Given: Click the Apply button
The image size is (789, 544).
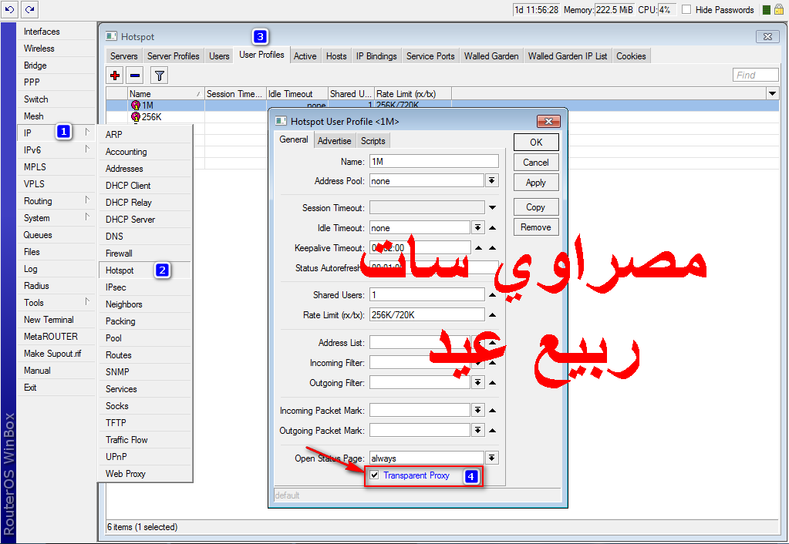Looking at the screenshot, I should click(536, 183).
